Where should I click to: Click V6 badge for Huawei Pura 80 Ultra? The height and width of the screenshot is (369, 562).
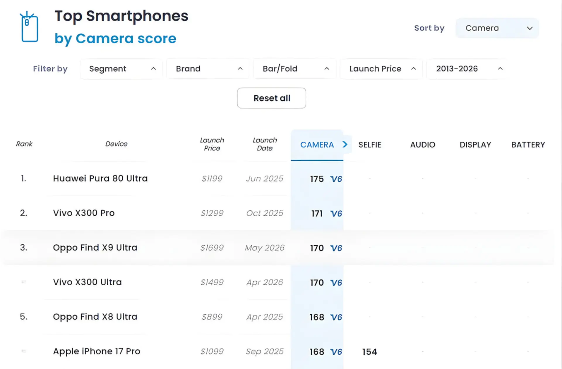pos(336,179)
